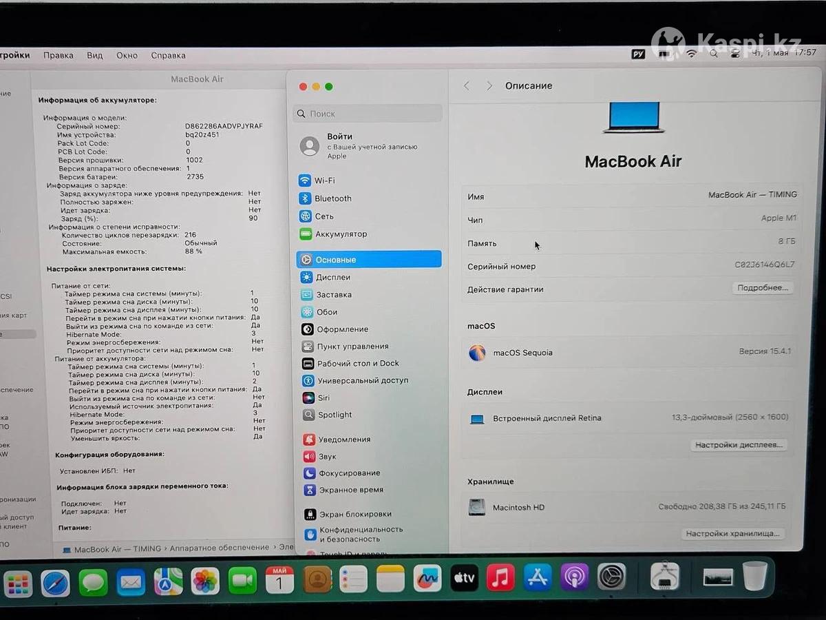Open Contacts from the Dock
Viewport: 826px width, 620px height.
click(x=317, y=579)
